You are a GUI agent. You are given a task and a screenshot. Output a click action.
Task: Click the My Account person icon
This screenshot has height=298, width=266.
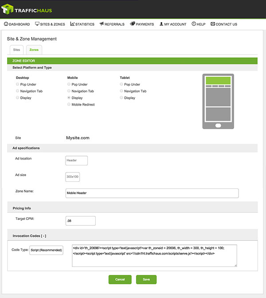point(161,24)
